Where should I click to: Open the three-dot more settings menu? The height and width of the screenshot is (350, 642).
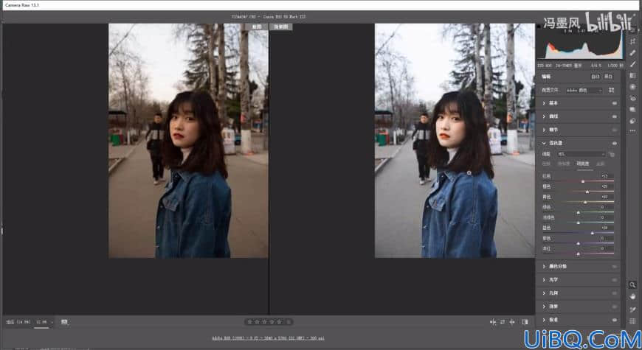632,131
